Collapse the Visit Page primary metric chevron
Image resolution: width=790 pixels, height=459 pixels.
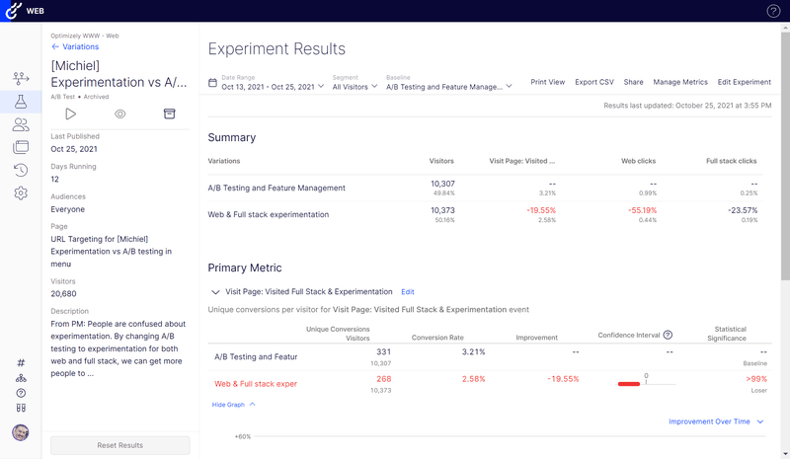(215, 292)
